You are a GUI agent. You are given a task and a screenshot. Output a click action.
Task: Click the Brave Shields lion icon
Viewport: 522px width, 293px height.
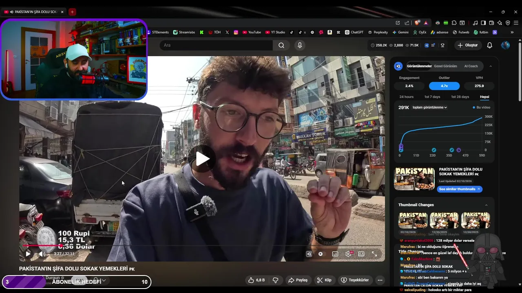[417, 23]
